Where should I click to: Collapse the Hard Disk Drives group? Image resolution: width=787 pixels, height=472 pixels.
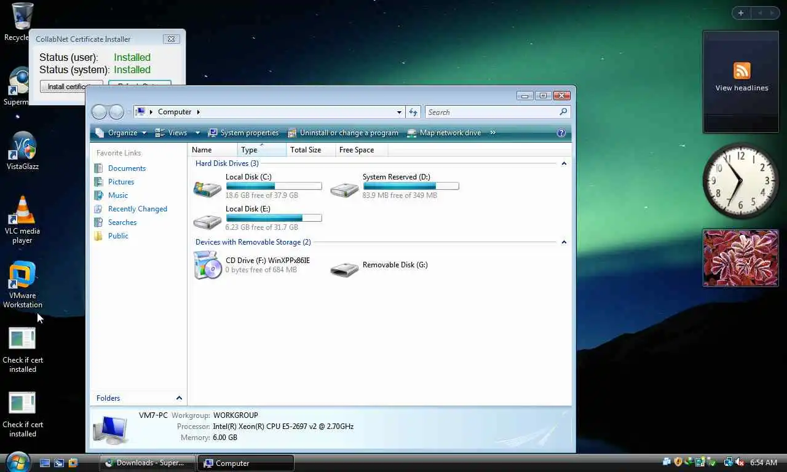click(x=564, y=163)
